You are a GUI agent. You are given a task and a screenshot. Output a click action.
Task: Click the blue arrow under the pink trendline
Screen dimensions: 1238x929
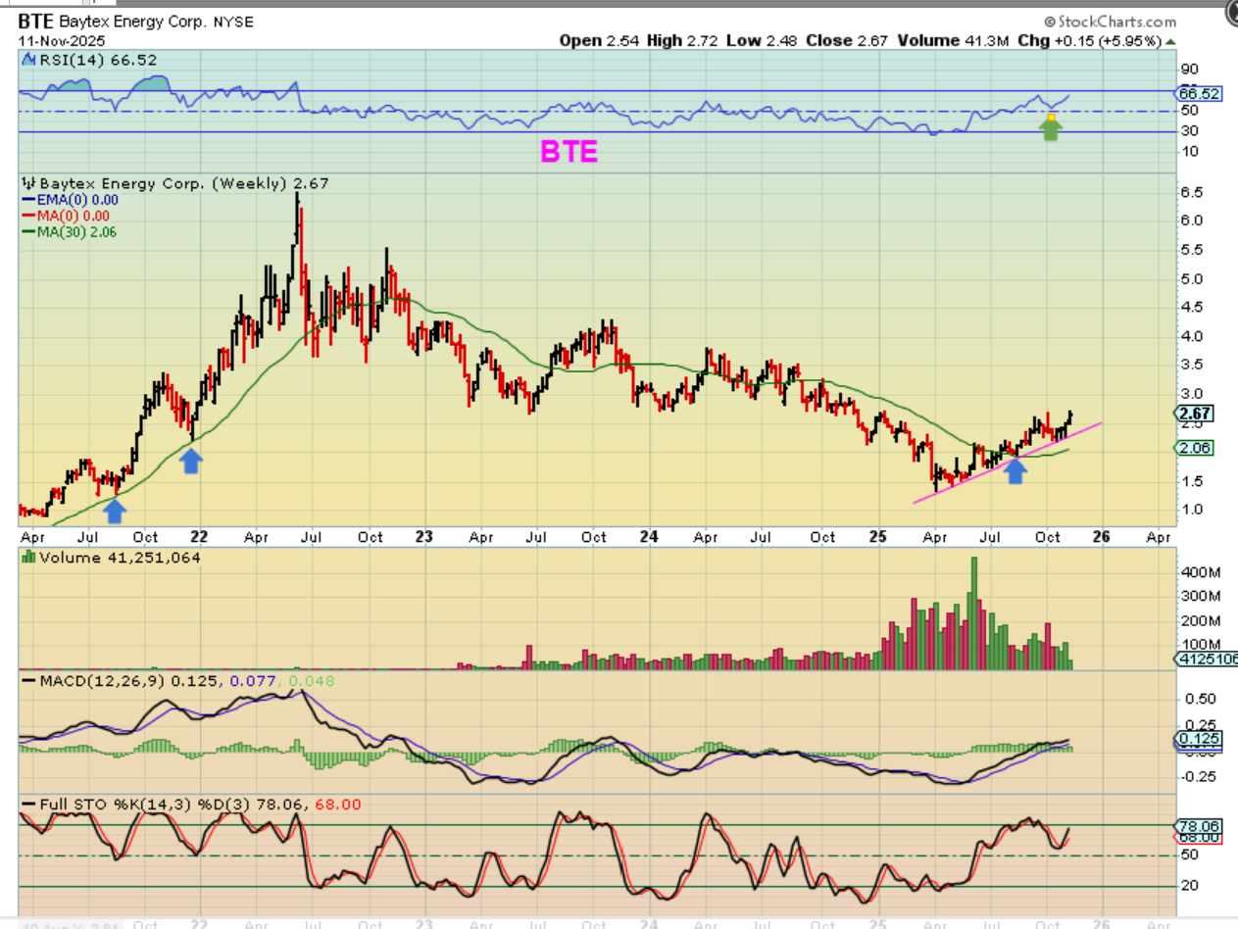[x=1016, y=471]
